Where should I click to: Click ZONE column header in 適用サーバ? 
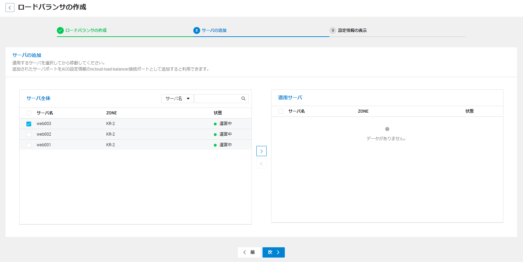[363, 111]
